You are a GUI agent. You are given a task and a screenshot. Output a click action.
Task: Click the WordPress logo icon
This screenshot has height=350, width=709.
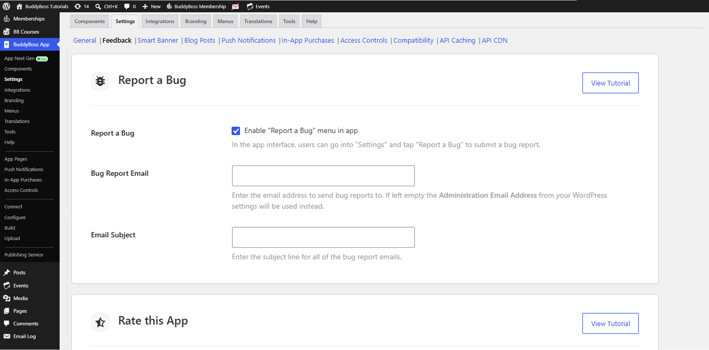pos(6,6)
